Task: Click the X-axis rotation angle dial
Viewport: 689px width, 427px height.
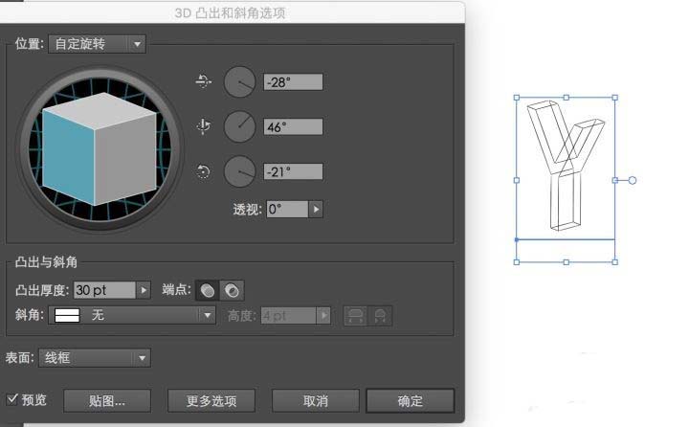Action: [239, 82]
